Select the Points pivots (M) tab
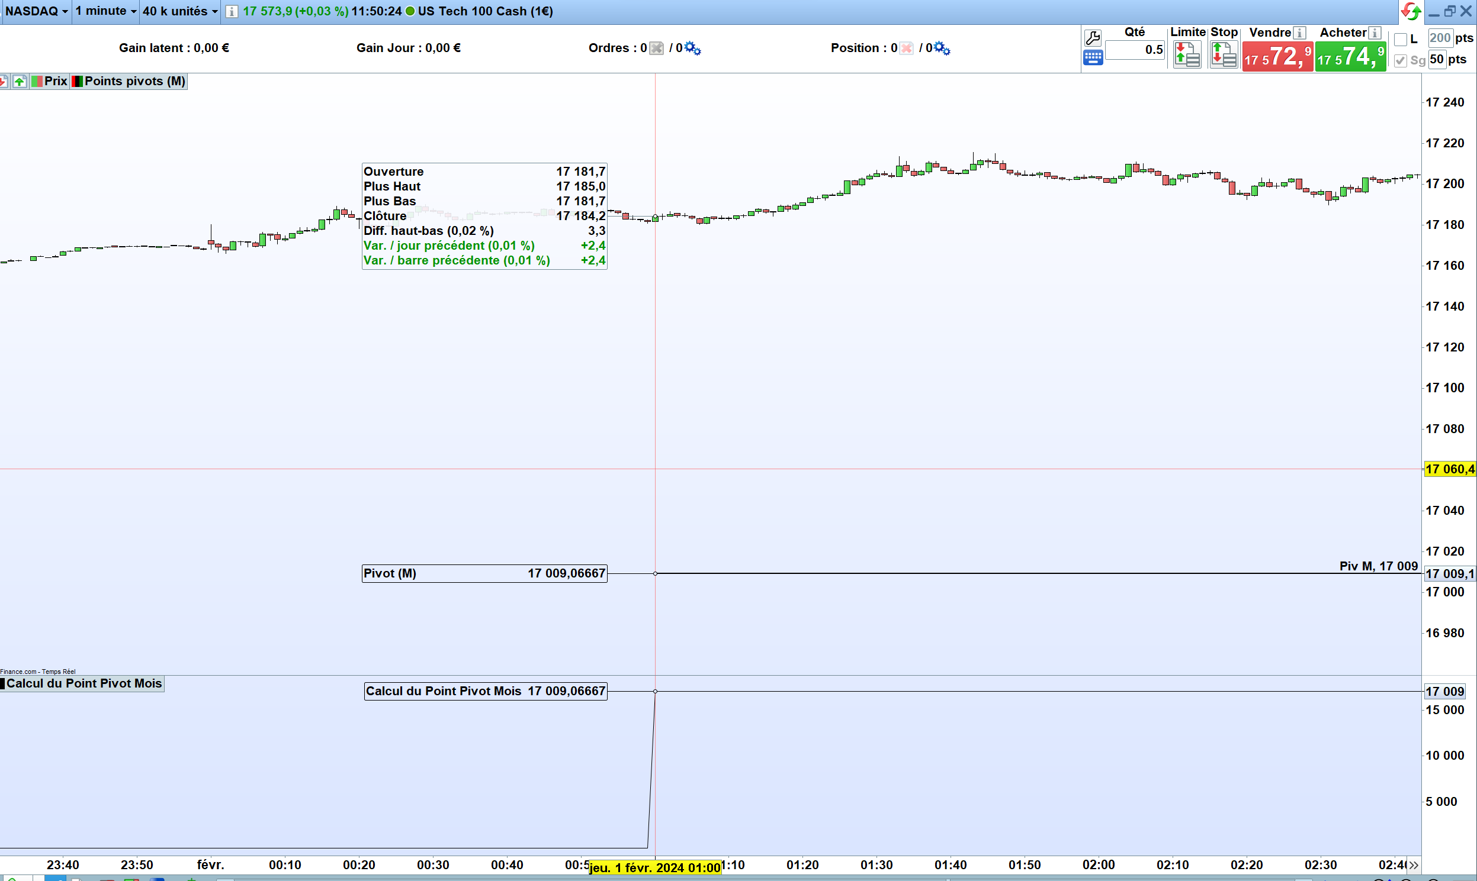The width and height of the screenshot is (1477, 881). tap(129, 81)
